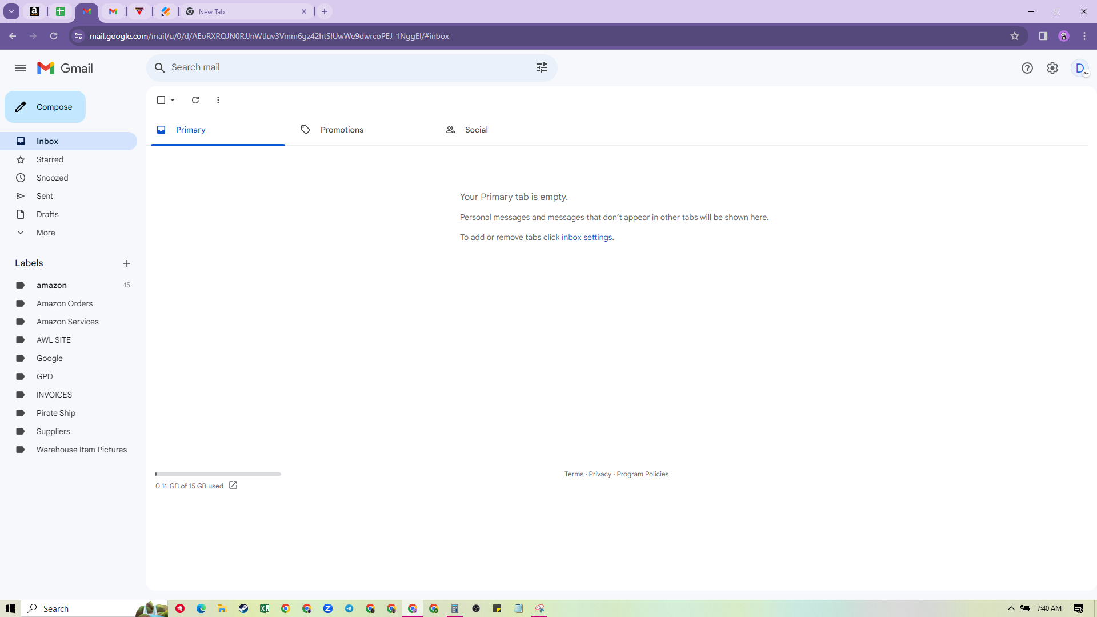This screenshot has height=617, width=1097.
Task: Open Chrome profile icon
Action: tap(1064, 36)
